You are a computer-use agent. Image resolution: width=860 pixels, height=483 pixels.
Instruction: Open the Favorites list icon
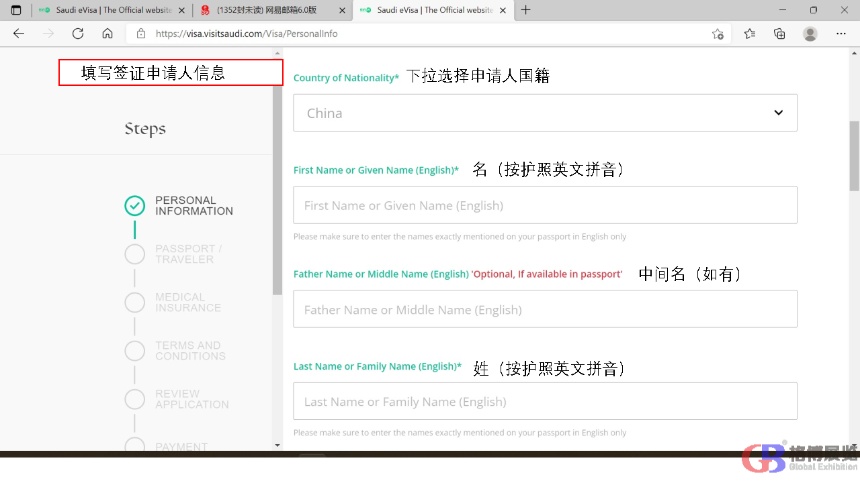(750, 34)
